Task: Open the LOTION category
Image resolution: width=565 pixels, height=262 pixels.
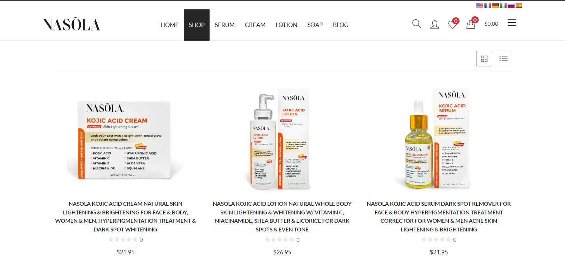Action: [x=287, y=25]
